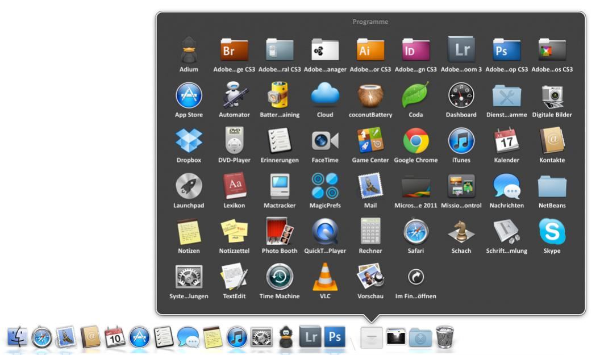Open the Adobe Extension Manager folder
The width and height of the screenshot is (600, 355).
pyautogui.click(x=325, y=50)
